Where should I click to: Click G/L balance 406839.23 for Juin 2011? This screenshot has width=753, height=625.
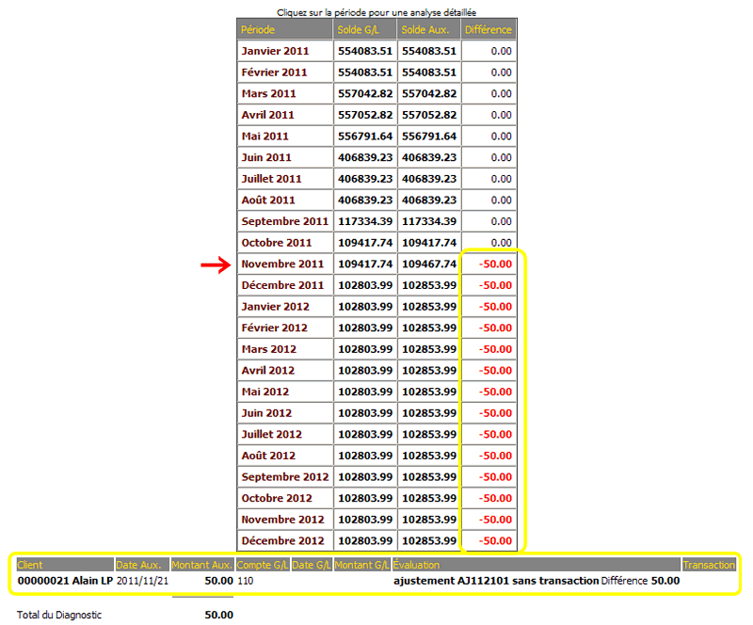tap(365, 157)
